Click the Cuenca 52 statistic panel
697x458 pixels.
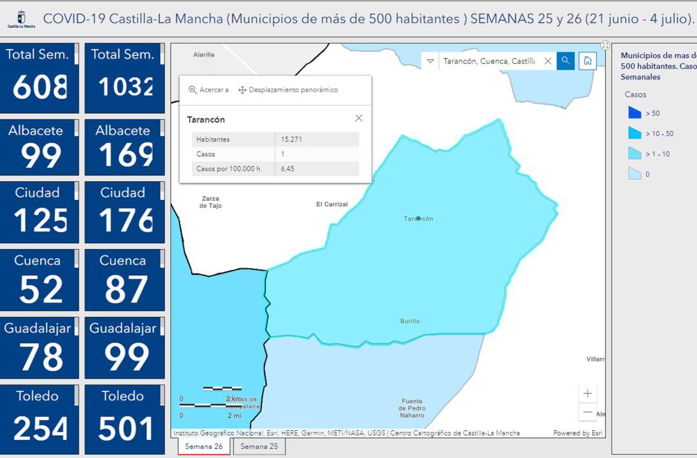coord(39,279)
